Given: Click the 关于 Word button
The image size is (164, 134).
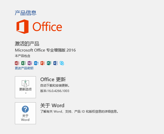Looking at the screenshot, I should click(x=25, y=113).
